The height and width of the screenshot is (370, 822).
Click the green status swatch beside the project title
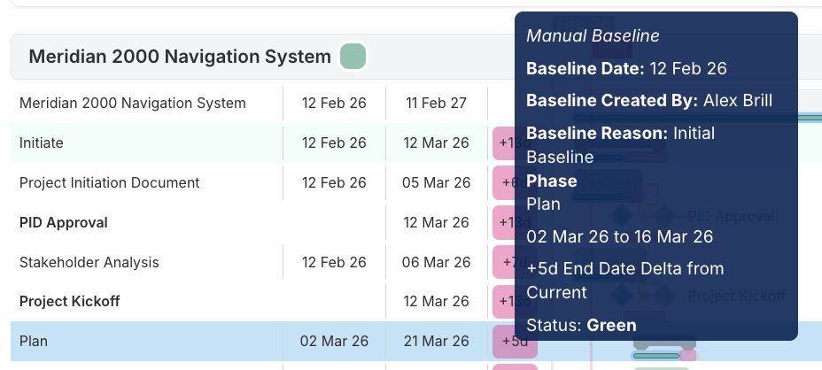[353, 57]
